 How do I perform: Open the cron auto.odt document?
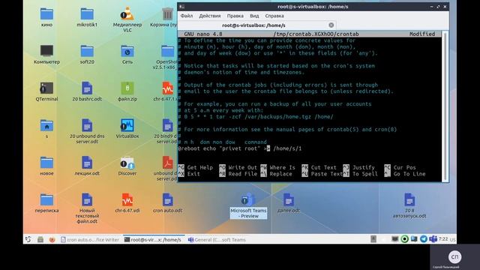tap(167, 200)
